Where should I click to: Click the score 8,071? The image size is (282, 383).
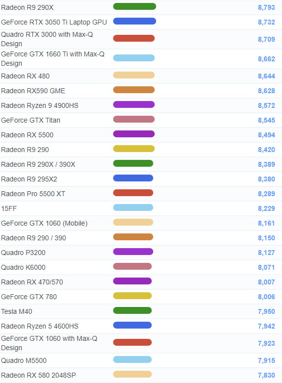[266, 267]
